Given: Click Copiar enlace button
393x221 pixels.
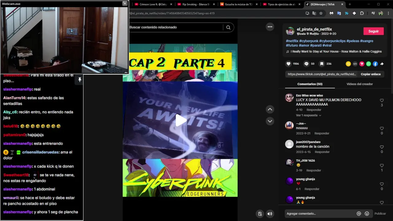Looking at the screenshot, I should tap(371, 74).
